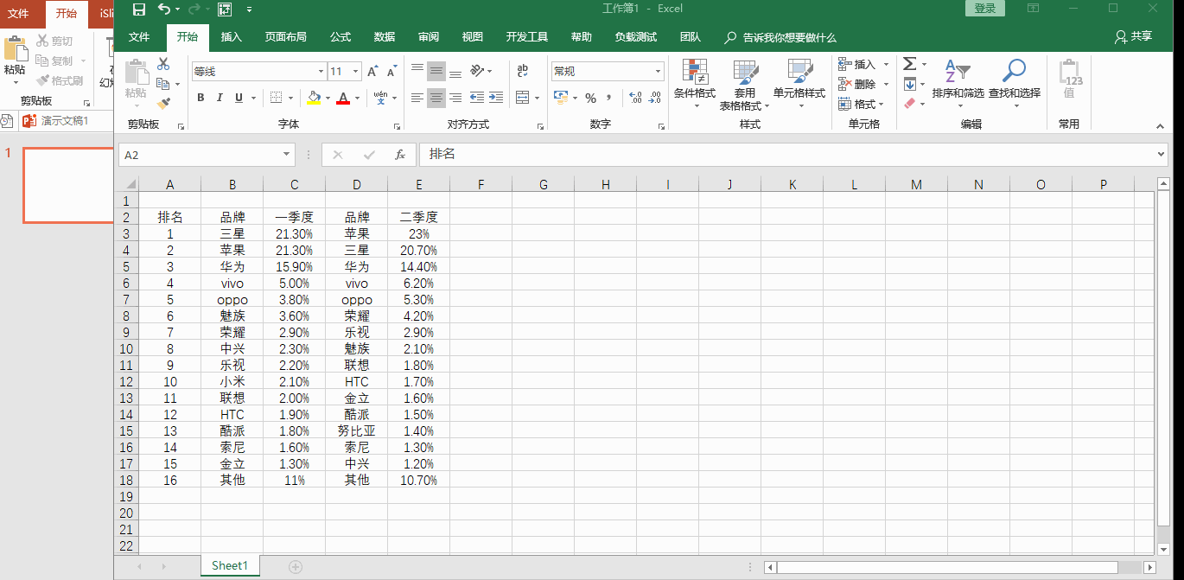Toggle Bold formatting in Excel
1184x580 pixels.
pyautogui.click(x=201, y=98)
